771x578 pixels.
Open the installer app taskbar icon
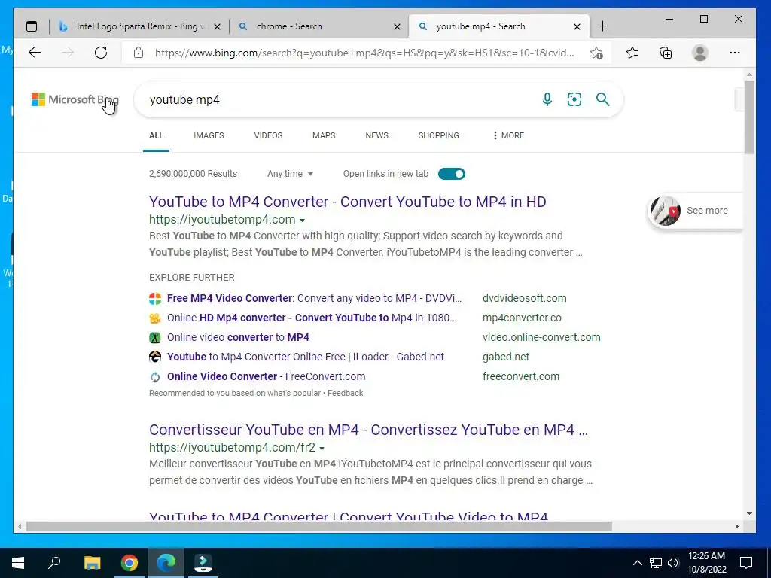[x=203, y=563]
